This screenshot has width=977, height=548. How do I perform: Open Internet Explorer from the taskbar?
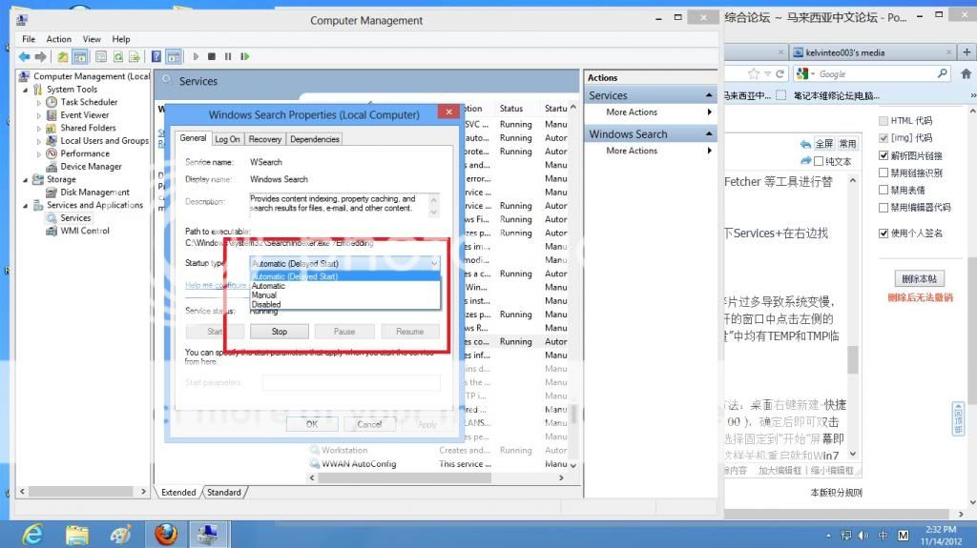tap(32, 534)
